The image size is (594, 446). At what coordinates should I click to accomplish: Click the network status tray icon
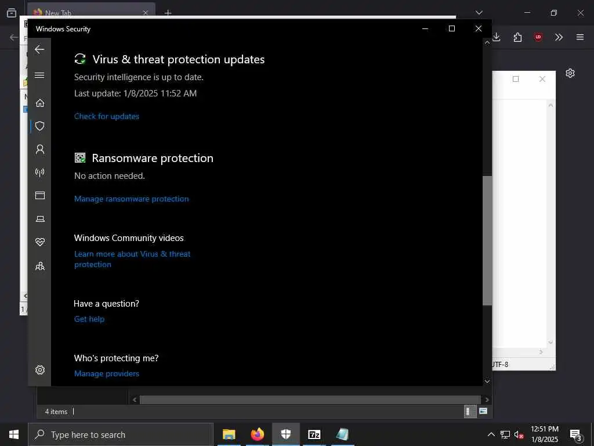point(505,434)
